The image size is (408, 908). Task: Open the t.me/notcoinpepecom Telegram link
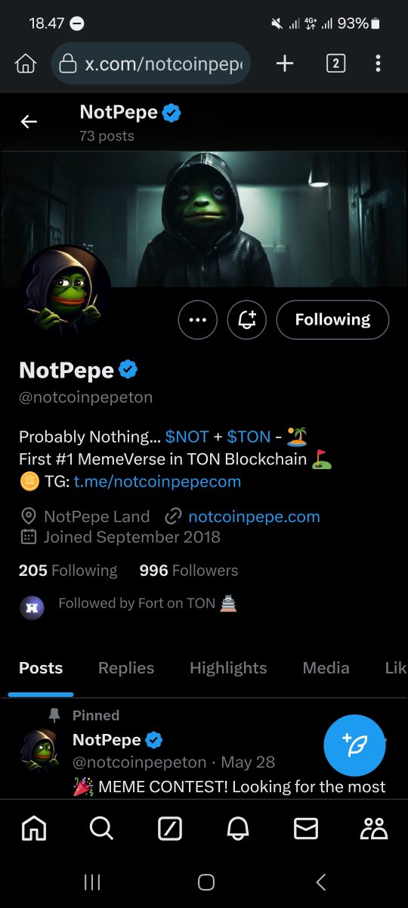pos(157,481)
